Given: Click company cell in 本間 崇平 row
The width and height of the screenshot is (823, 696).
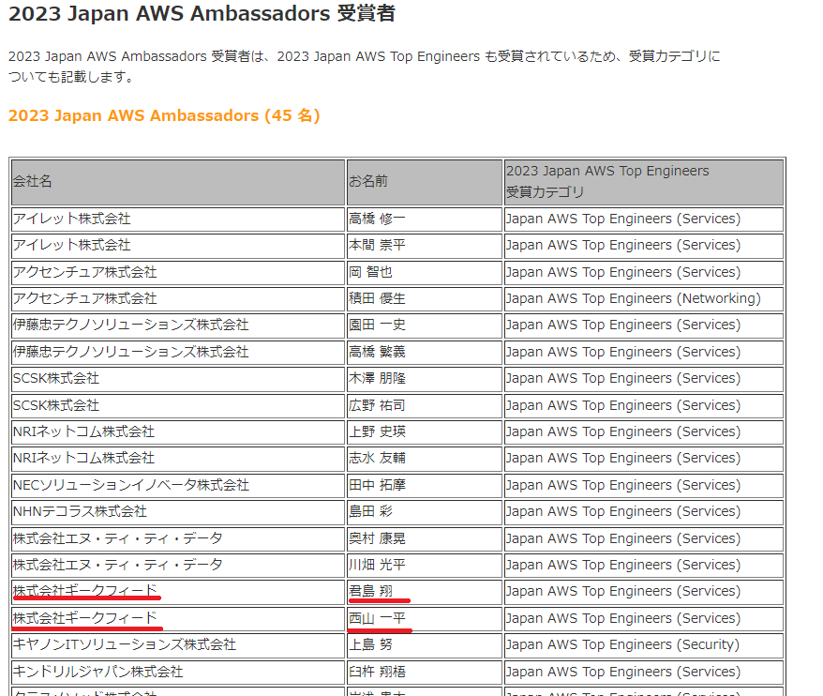Looking at the screenshot, I should pyautogui.click(x=178, y=246).
